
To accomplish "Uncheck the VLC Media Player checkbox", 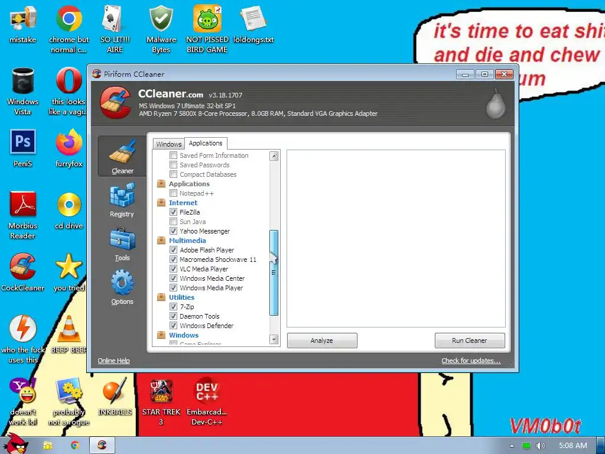I will (174, 269).
